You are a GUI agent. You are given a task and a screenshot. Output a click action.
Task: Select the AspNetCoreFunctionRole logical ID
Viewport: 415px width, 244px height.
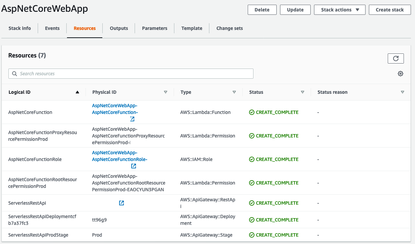pos(35,159)
